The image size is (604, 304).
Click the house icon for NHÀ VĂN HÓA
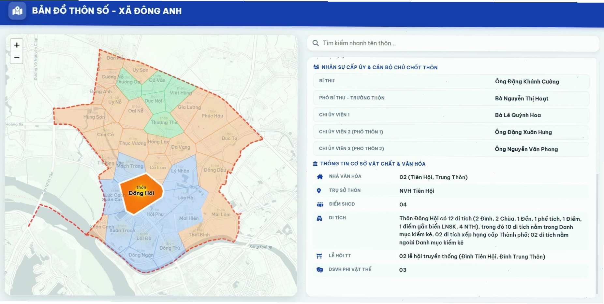click(x=320, y=177)
